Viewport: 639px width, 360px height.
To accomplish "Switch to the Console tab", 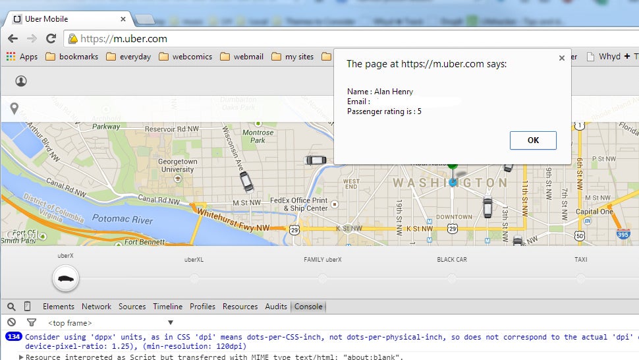I will click(x=308, y=307).
